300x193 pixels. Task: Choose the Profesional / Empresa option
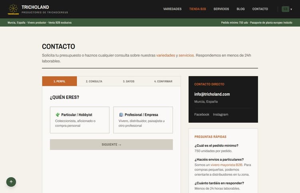(x=143, y=120)
